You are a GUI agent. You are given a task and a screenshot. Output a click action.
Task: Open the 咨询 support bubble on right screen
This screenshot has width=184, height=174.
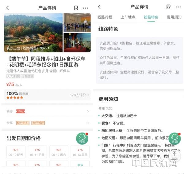tap(174, 139)
